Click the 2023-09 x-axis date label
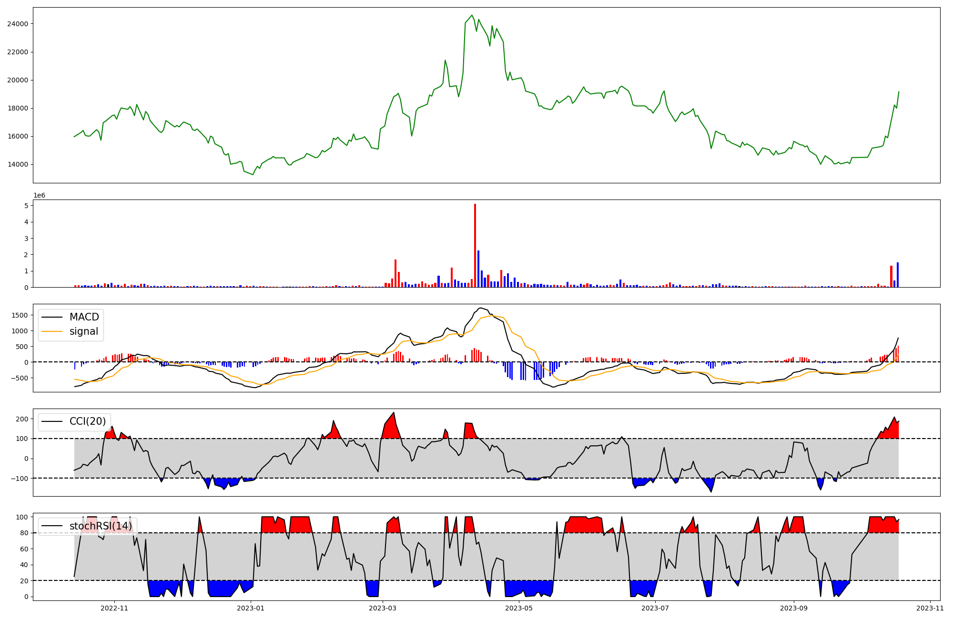This screenshot has height=619, width=953. pyautogui.click(x=793, y=608)
